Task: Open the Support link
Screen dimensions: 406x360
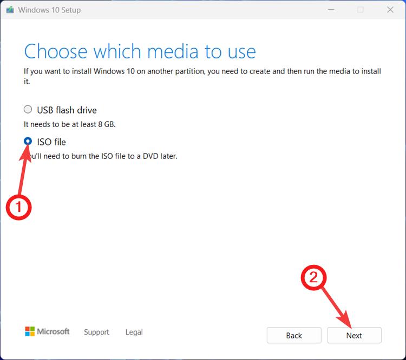Action: (x=96, y=332)
